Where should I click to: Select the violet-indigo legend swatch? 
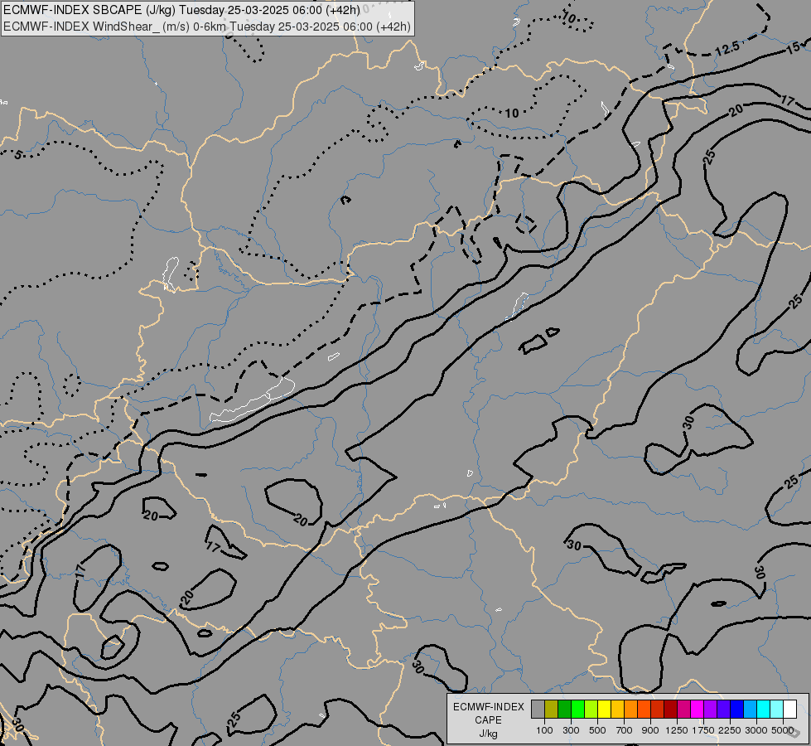[x=723, y=709]
